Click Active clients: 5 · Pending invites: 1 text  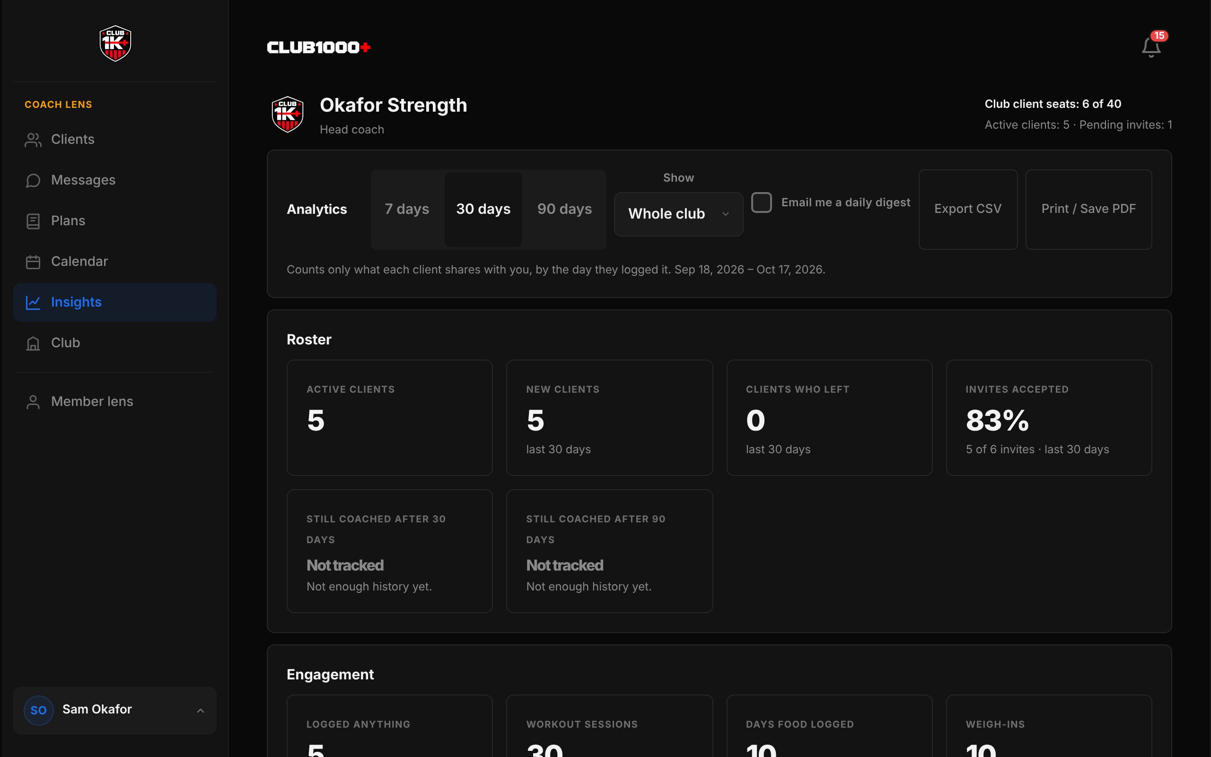pyautogui.click(x=1079, y=124)
